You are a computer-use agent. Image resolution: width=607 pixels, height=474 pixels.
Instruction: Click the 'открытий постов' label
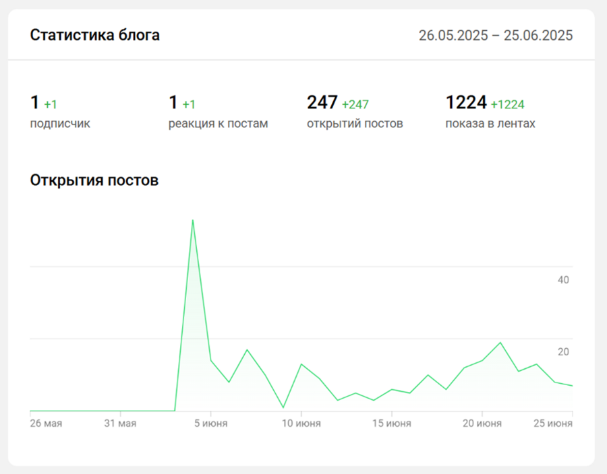coord(355,124)
